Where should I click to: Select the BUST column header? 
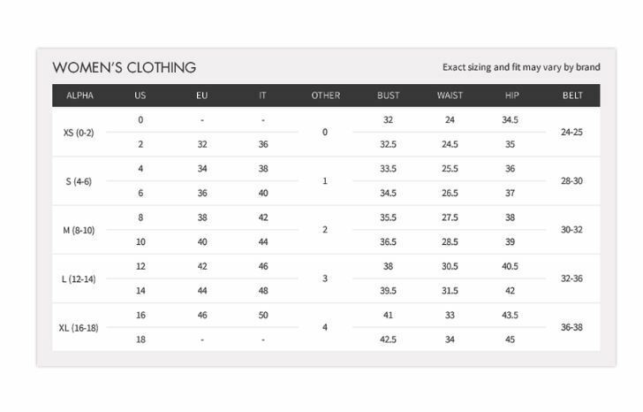tap(388, 95)
